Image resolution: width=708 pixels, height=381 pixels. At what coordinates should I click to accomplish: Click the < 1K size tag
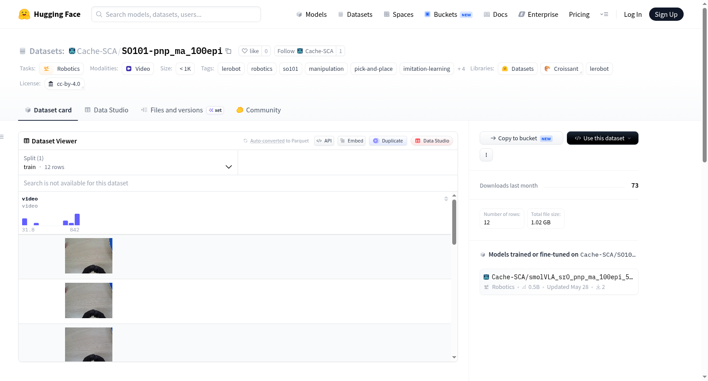[185, 69]
